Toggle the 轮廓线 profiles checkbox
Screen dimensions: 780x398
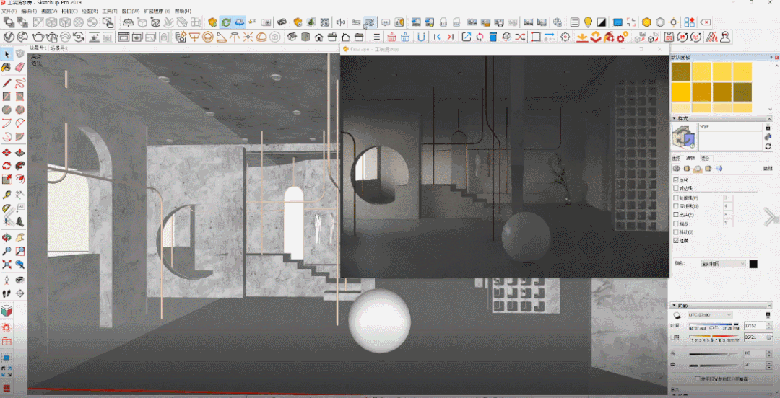[675, 198]
